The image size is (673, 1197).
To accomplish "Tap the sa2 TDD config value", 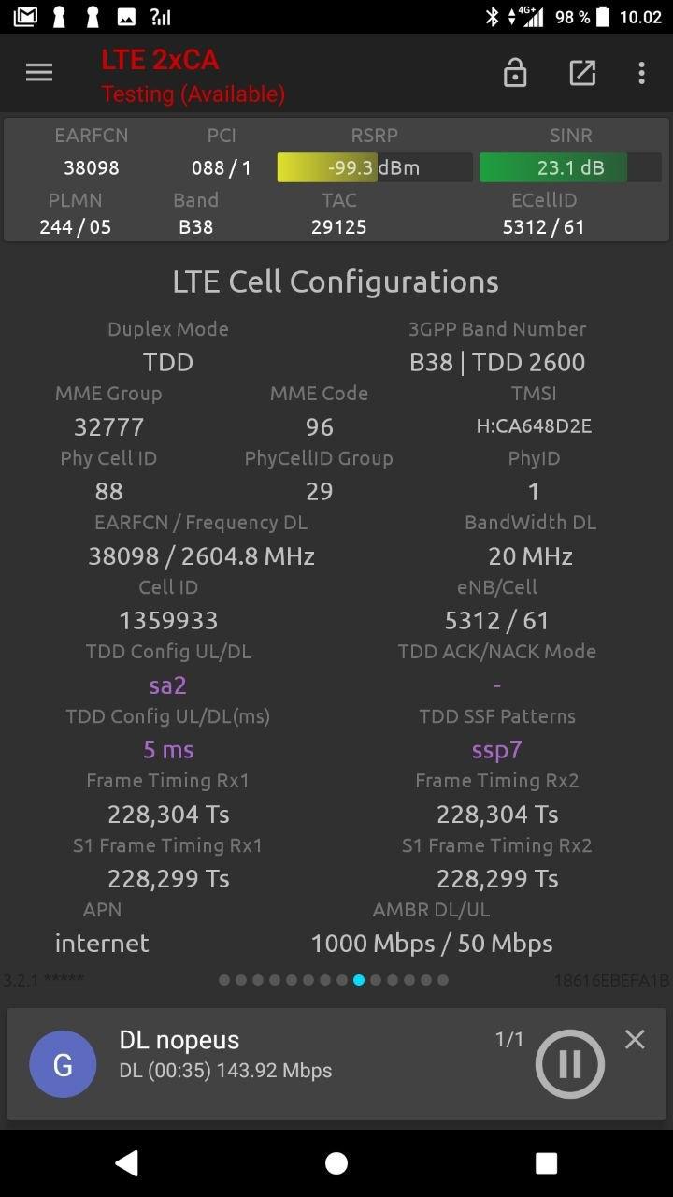I will point(168,685).
